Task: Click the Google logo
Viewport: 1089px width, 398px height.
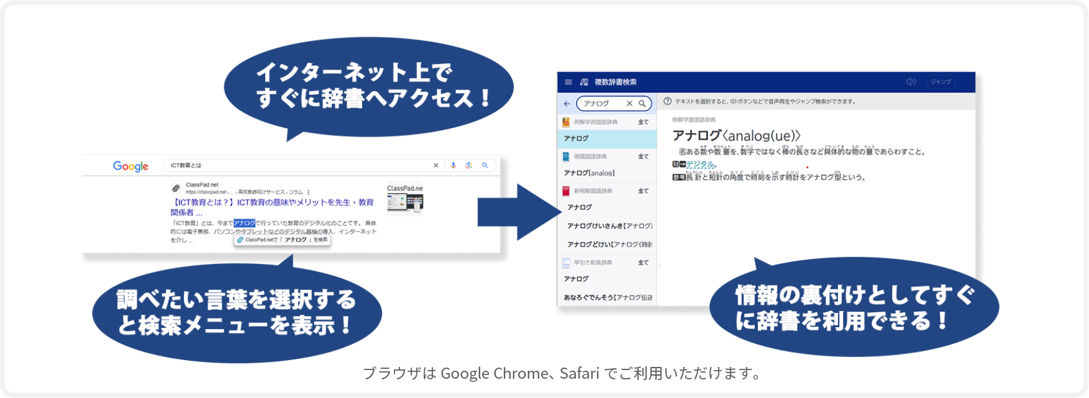Action: point(130,166)
